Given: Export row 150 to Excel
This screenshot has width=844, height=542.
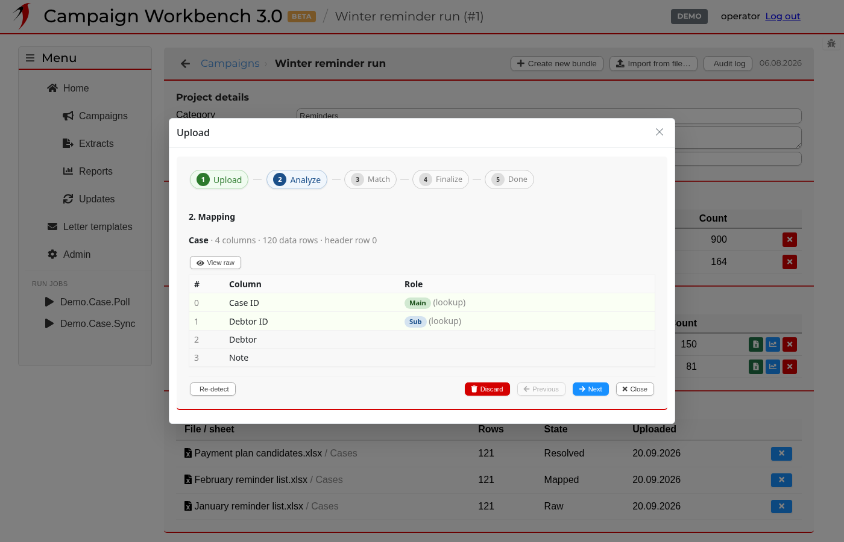Looking at the screenshot, I should pos(756,344).
